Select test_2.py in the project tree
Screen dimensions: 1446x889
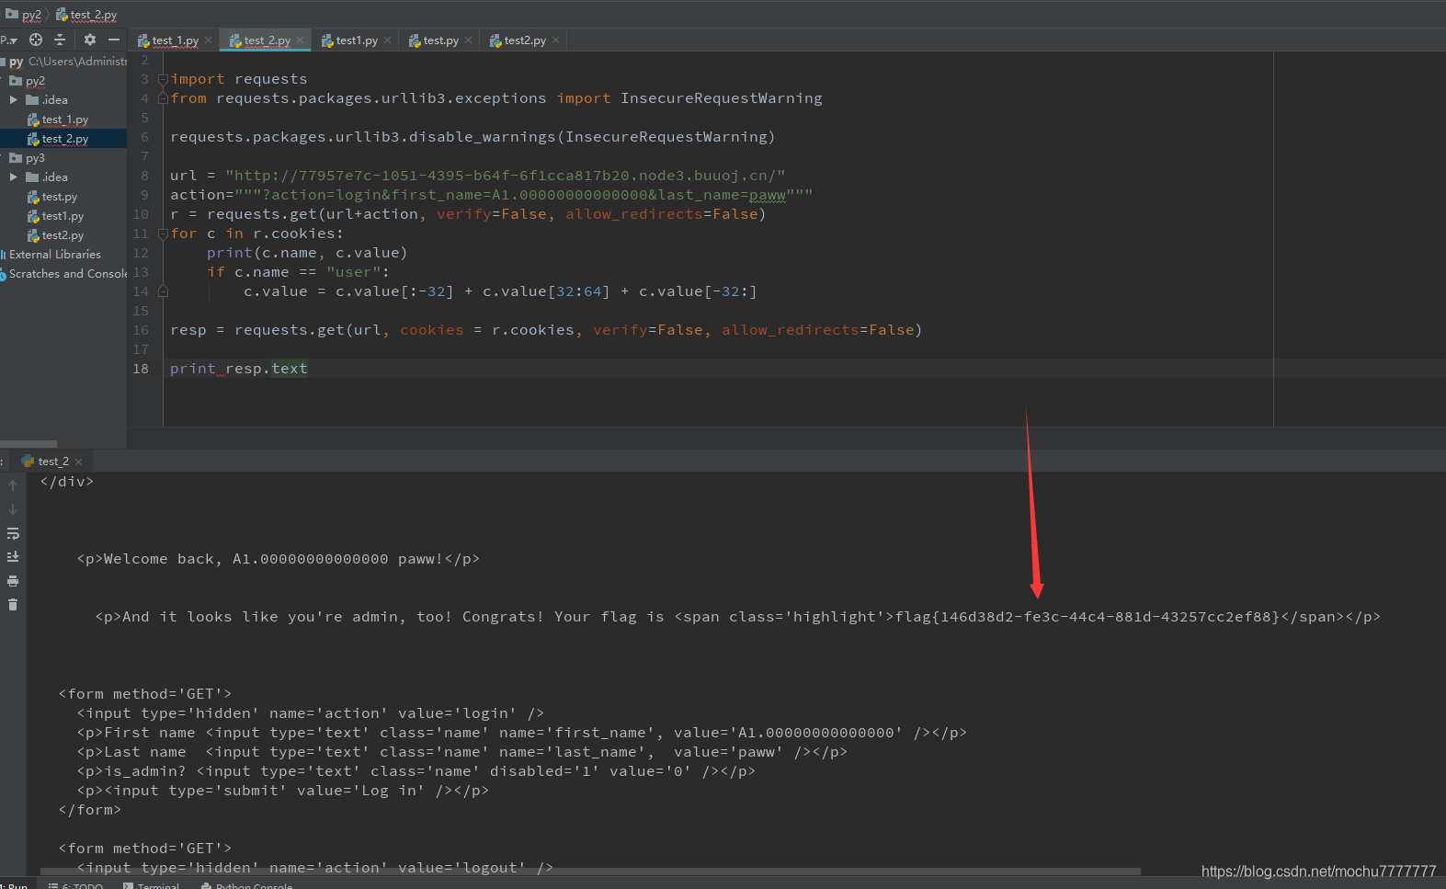(64, 139)
